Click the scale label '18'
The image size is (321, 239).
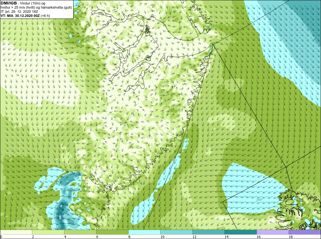coord(291,237)
